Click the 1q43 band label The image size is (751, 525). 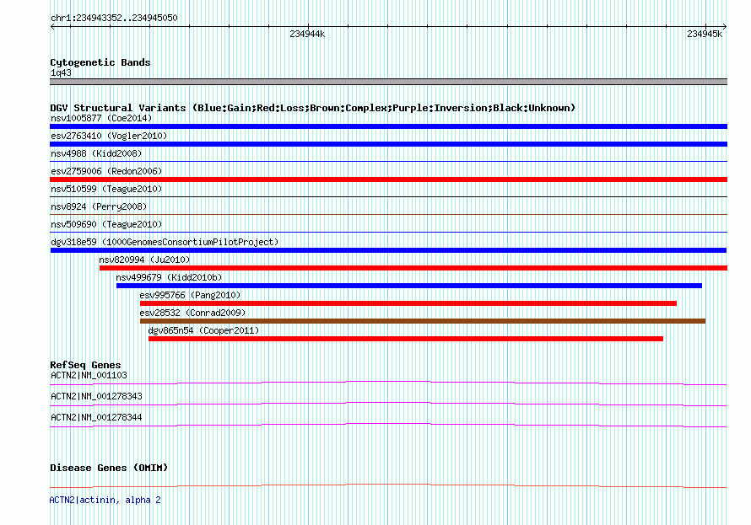[61, 72]
